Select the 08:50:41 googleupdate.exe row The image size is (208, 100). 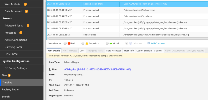click(127, 29)
